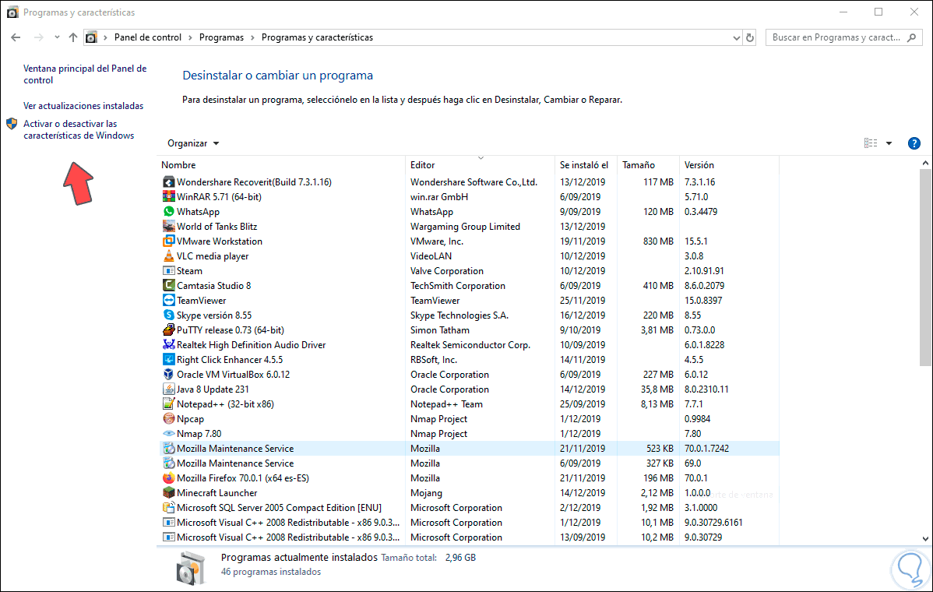Click the Skype versión 8.55 icon
This screenshot has height=592, width=933.
tap(168, 315)
